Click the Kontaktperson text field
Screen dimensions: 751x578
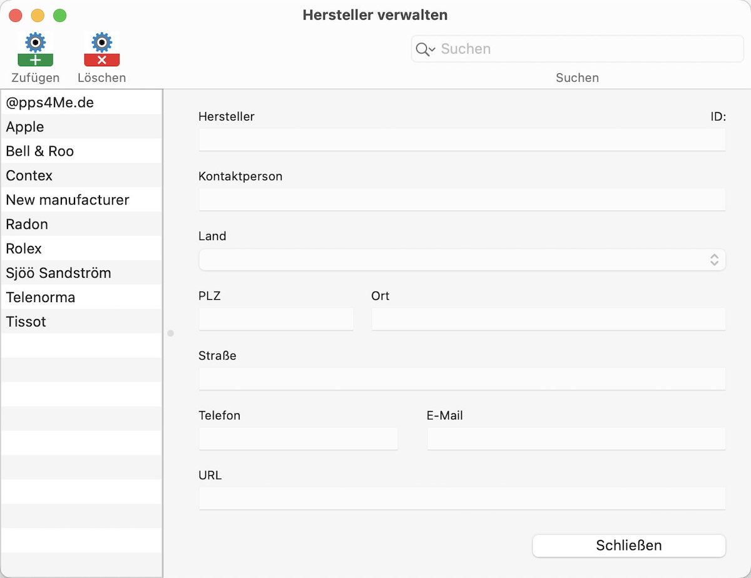click(462, 200)
